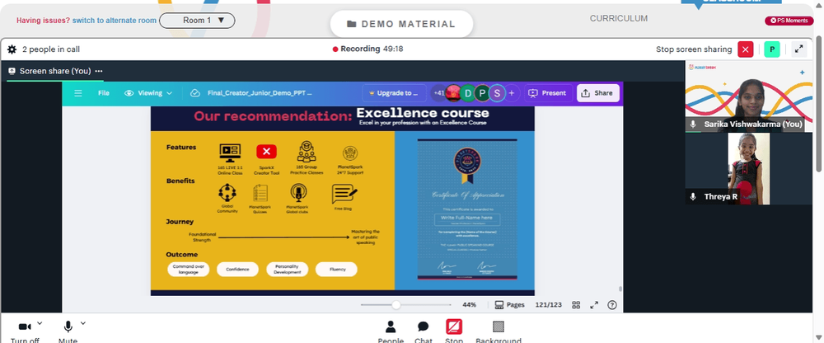Click the green P avatar in call header
This screenshot has width=824, height=343.
click(772, 49)
